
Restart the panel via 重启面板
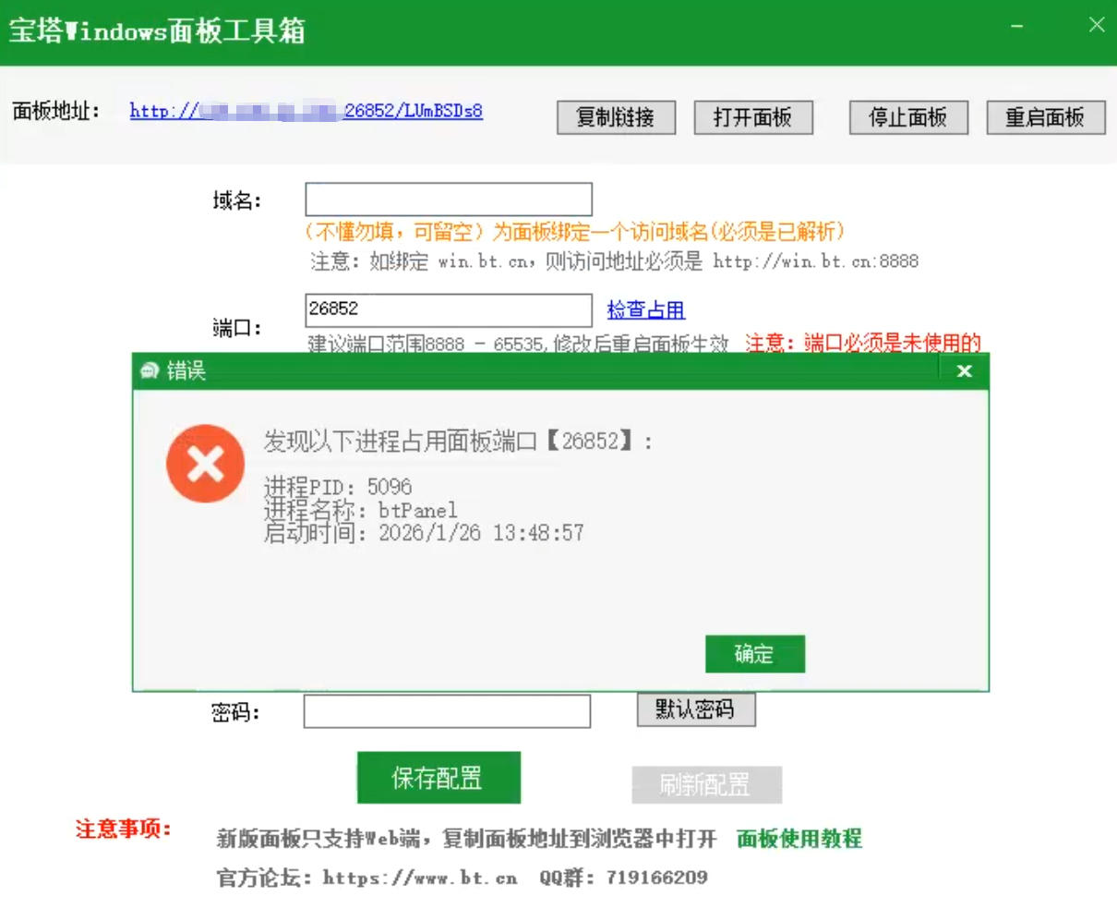[x=1045, y=117]
